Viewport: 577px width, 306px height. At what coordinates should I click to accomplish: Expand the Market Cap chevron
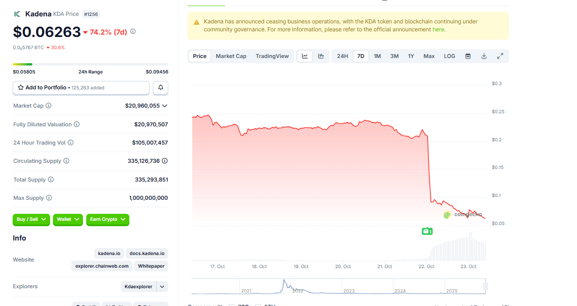click(165, 106)
